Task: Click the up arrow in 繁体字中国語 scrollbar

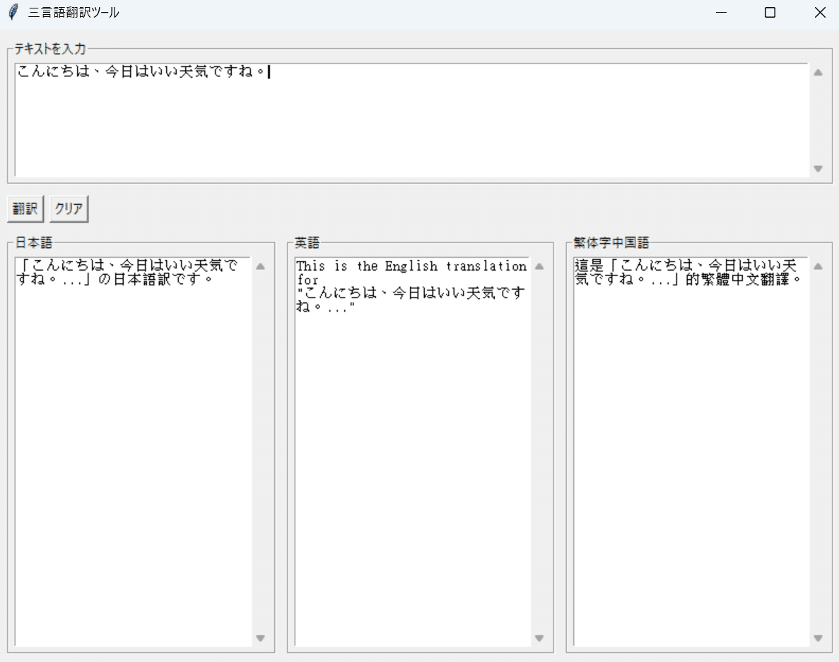Action: 818,265
